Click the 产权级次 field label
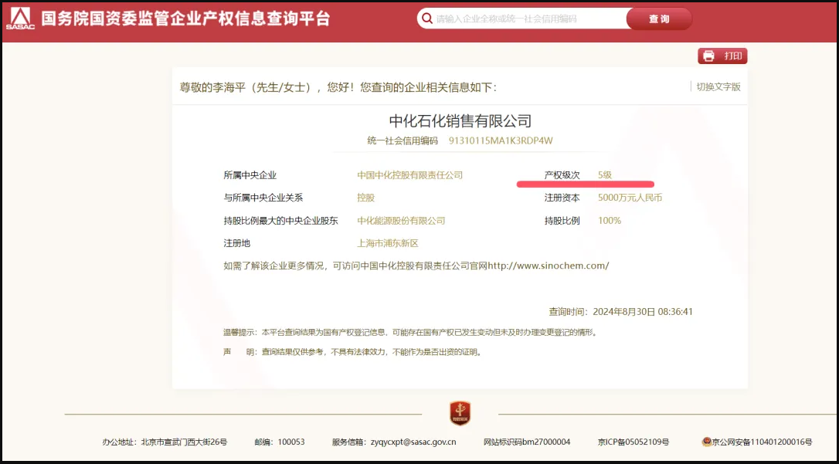 tap(562, 175)
